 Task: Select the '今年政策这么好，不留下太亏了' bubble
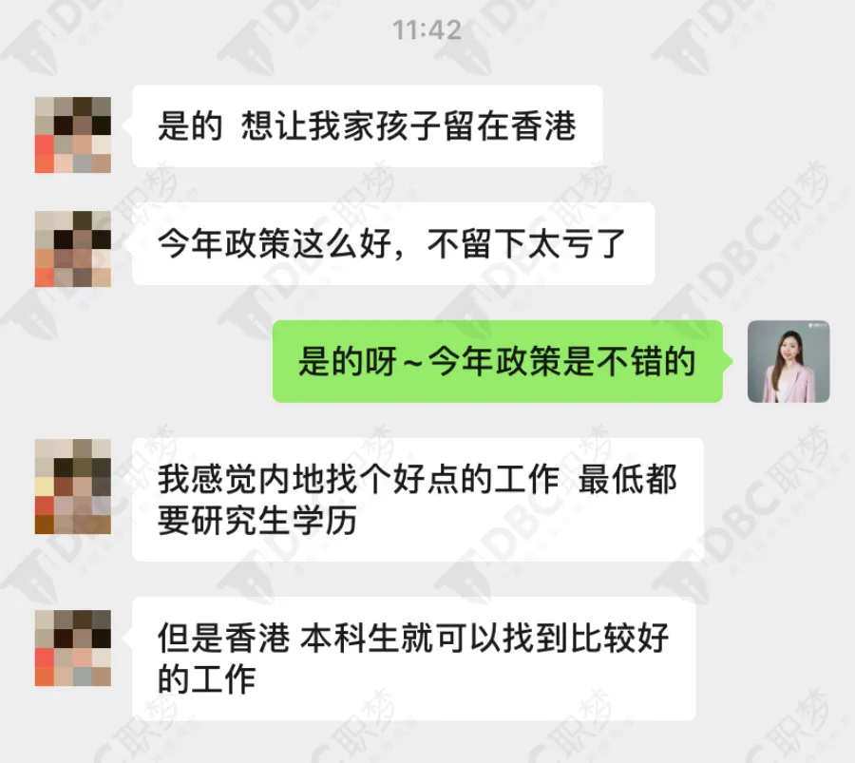click(393, 244)
